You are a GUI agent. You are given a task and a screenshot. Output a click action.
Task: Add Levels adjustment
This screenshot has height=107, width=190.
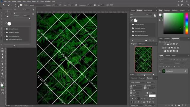pyautogui.click(x=168, y=44)
